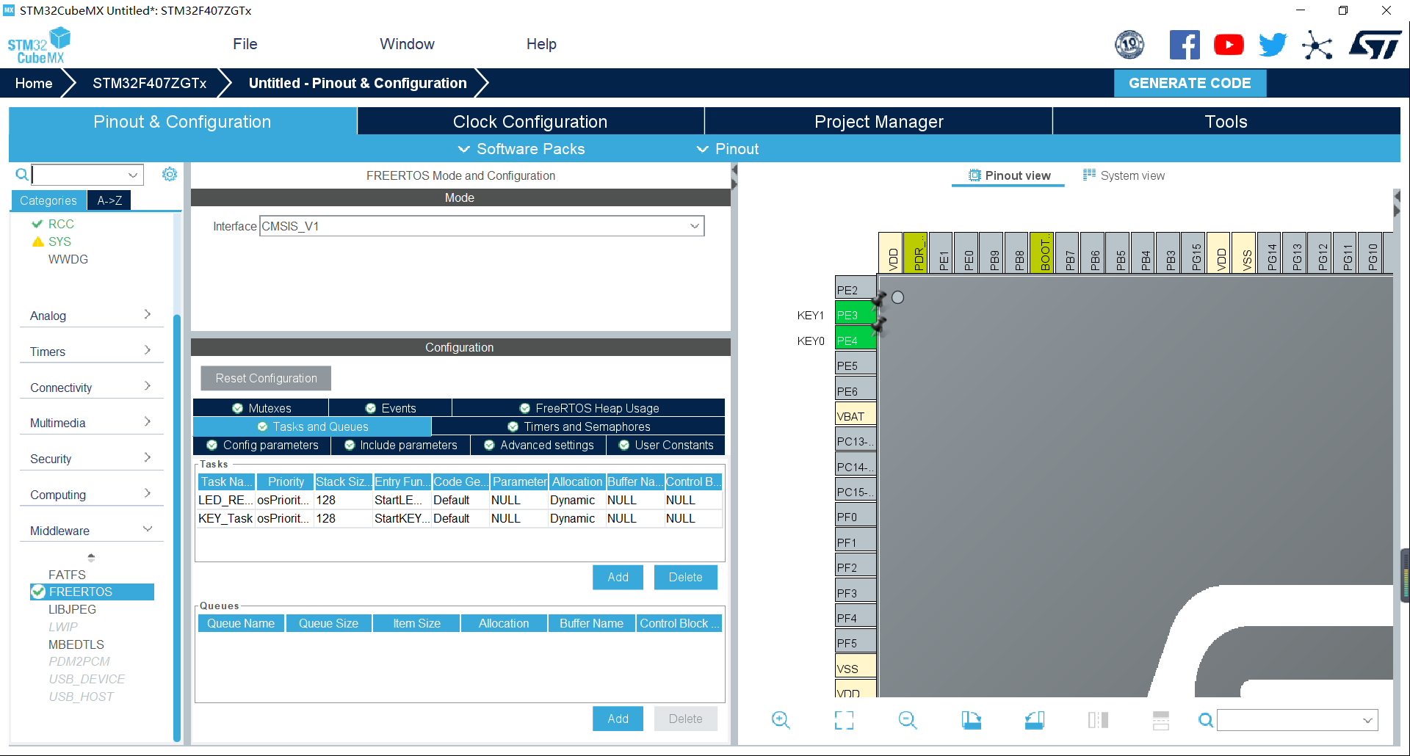1410x756 pixels.
Task: Toggle the FREERTOS enabled check mark
Action: (38, 592)
